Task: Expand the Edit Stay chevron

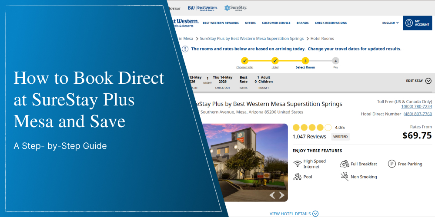Action: pyautogui.click(x=428, y=81)
